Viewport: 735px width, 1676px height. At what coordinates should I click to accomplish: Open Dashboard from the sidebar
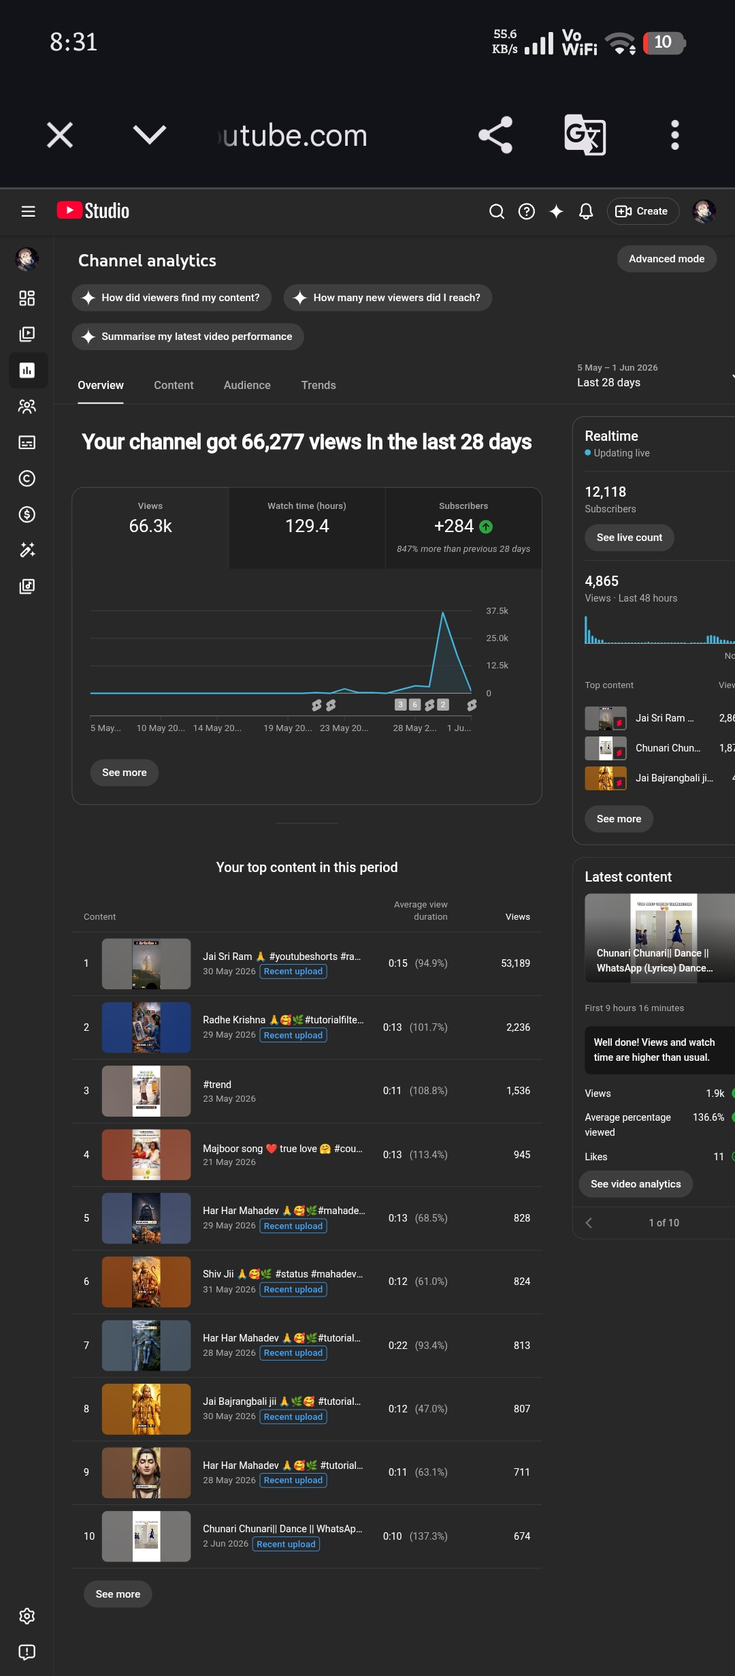(x=27, y=298)
